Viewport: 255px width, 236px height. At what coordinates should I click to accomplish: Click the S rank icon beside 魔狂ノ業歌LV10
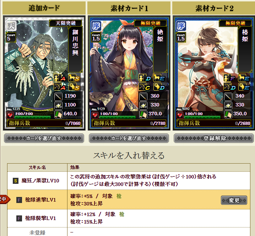pyautogui.click(x=16, y=181)
